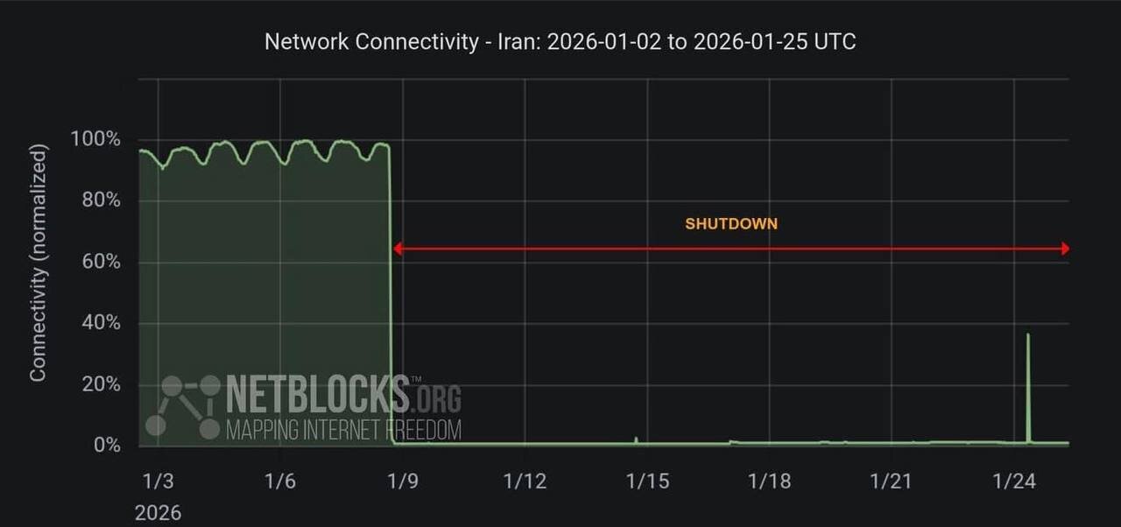The image size is (1121, 527).
Task: Click the 1/21 date on the x-axis
Action: point(892,481)
